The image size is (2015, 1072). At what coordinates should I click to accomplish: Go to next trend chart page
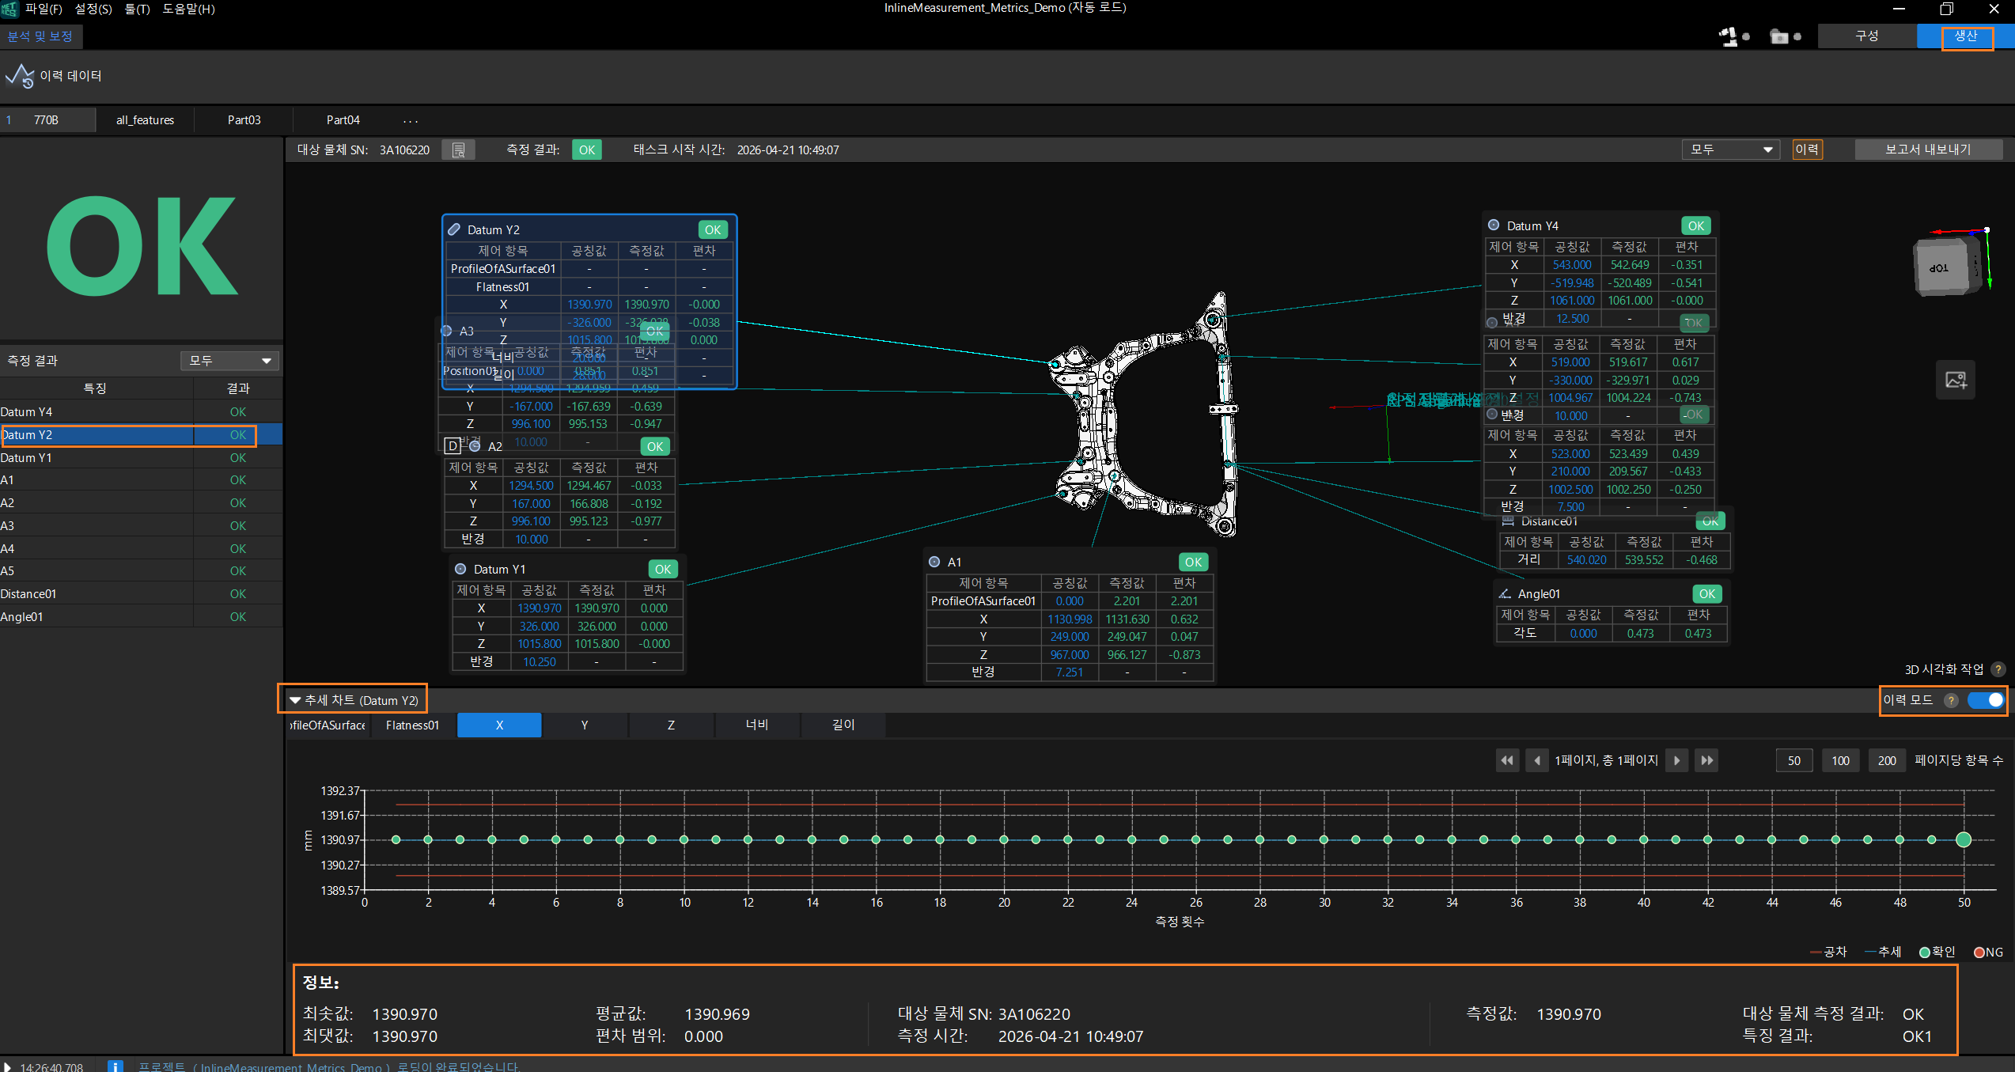(1676, 760)
